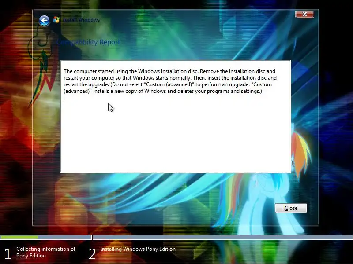Close the compatibility report with Close button

point(291,208)
